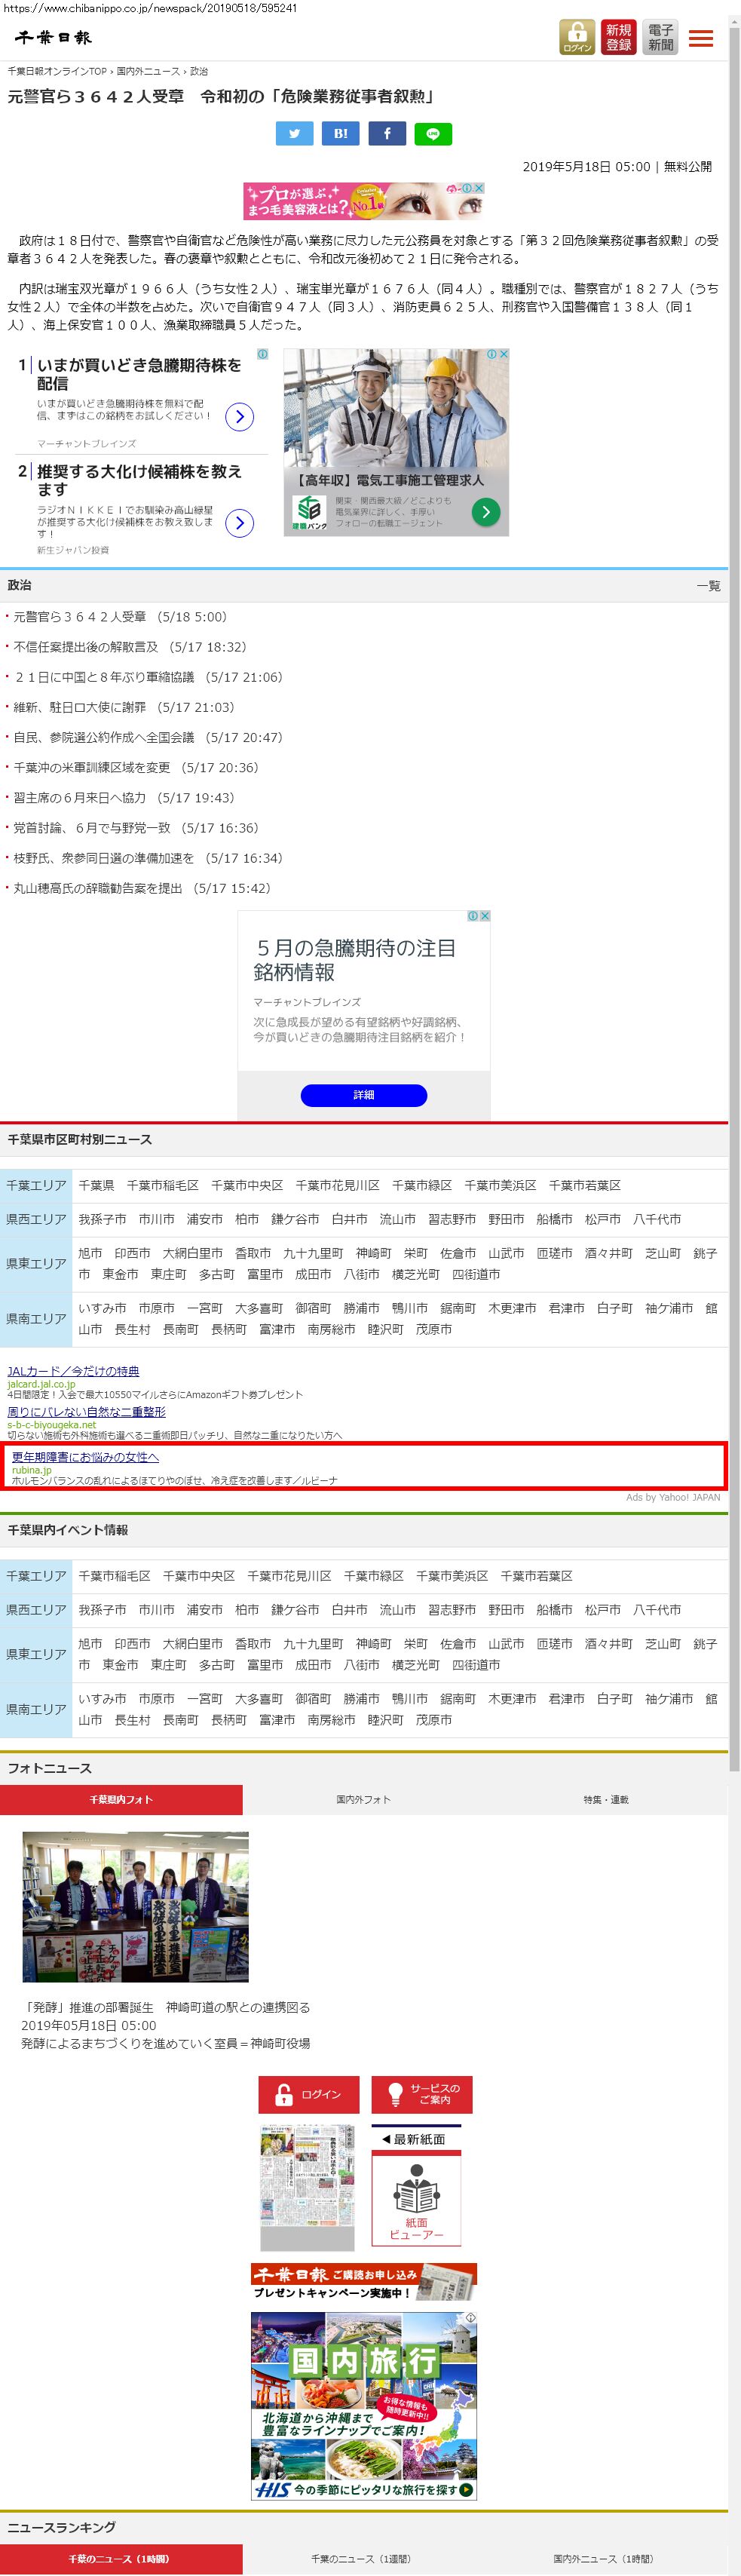
Task: Click the 発酵 promotion photo thumbnail
Action: coord(136,1906)
